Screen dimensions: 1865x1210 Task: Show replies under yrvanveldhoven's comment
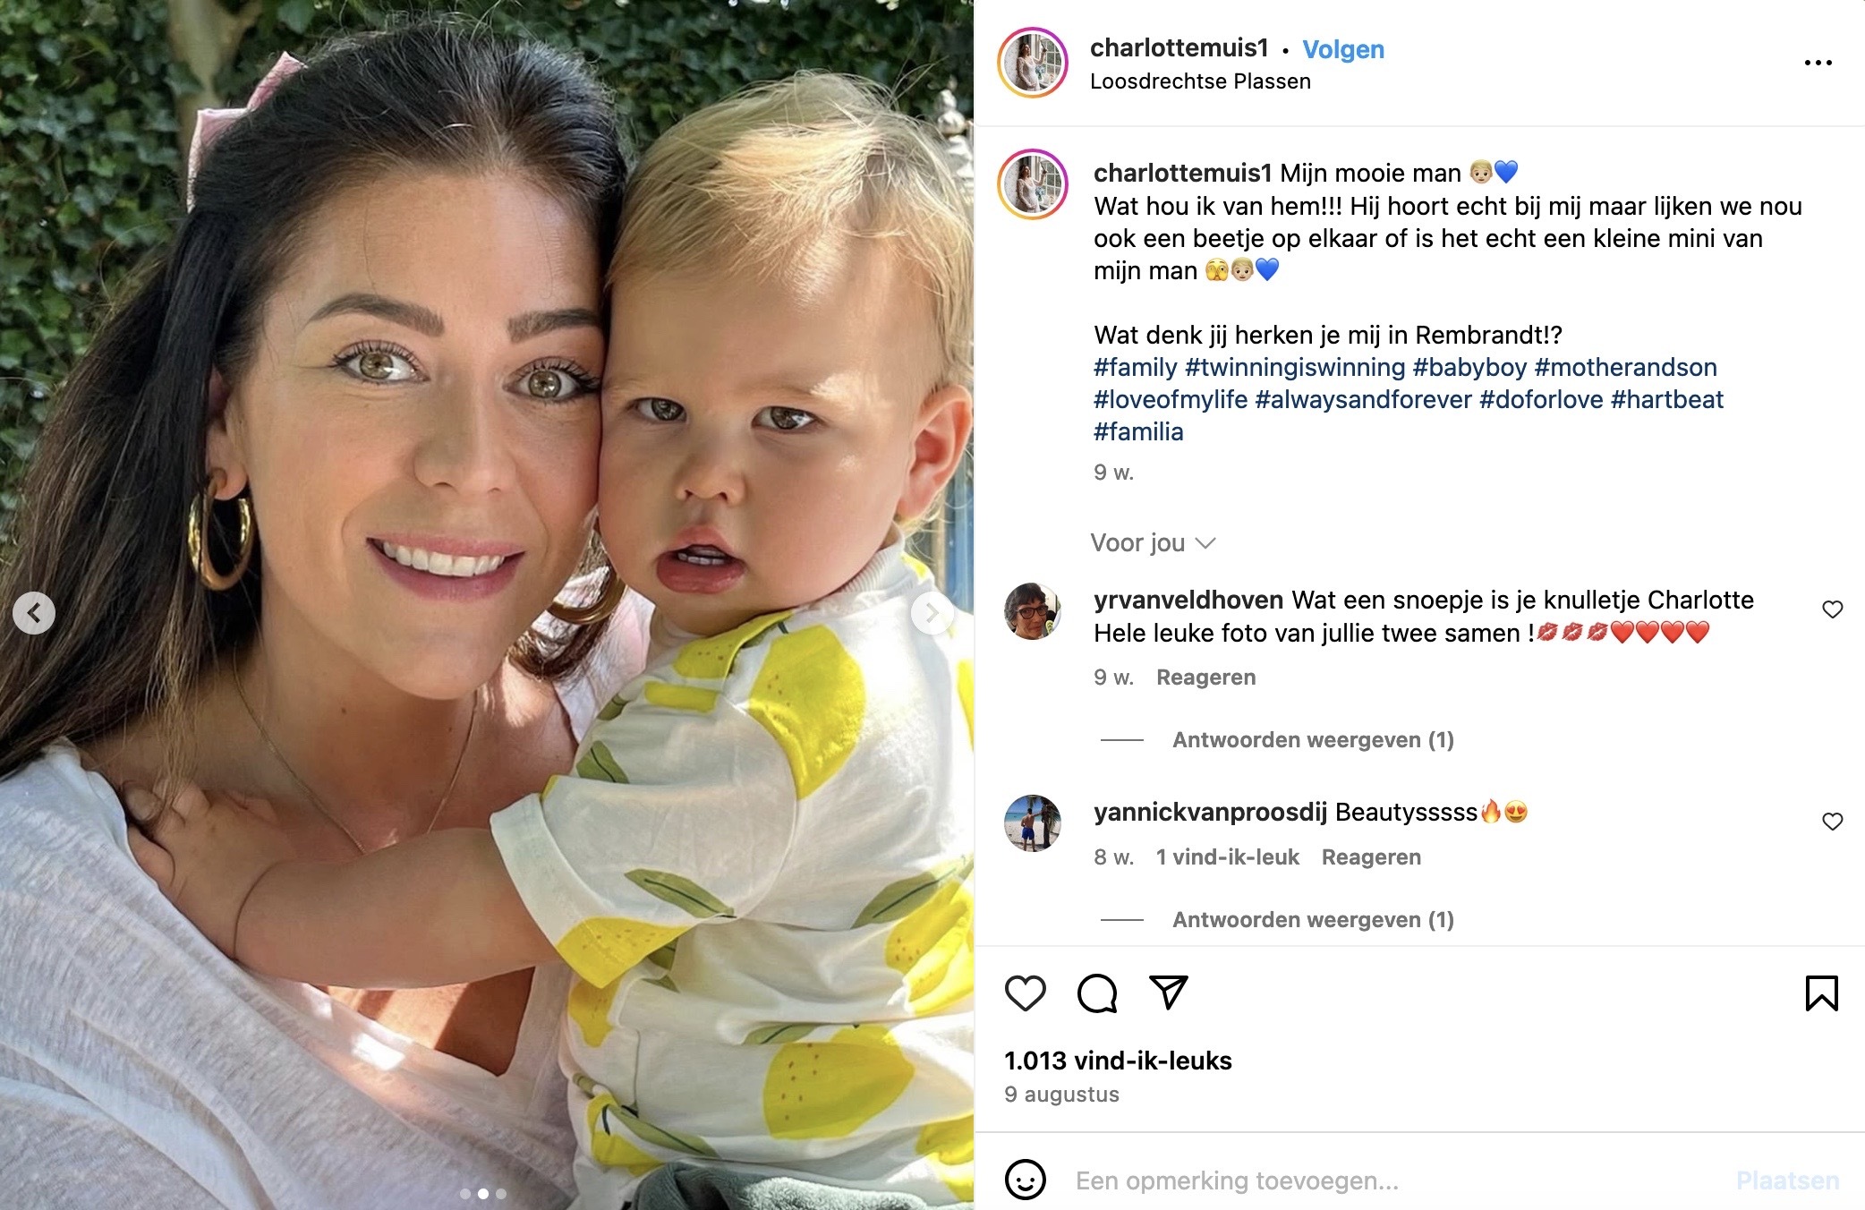[1313, 740]
